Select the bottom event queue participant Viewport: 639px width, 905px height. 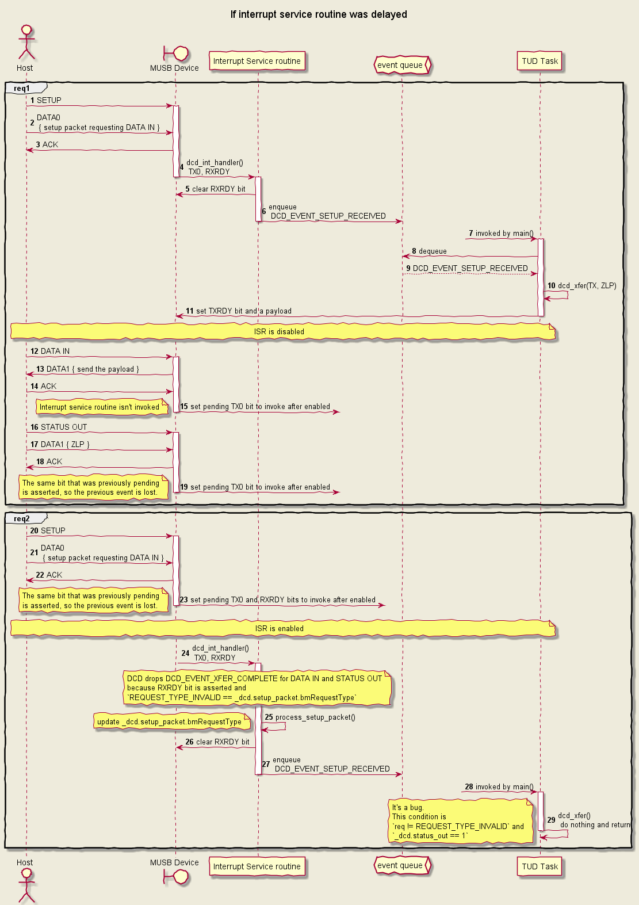[402, 865]
